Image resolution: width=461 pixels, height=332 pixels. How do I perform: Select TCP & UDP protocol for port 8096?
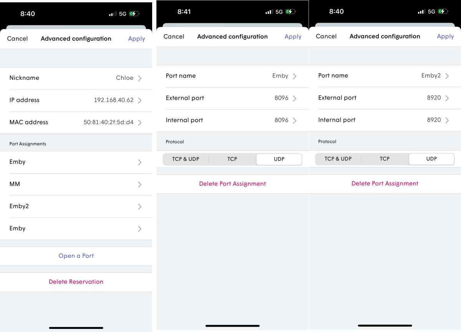pos(186,159)
